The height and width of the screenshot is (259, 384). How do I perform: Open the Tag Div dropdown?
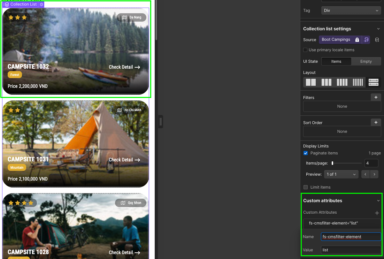tap(351, 10)
